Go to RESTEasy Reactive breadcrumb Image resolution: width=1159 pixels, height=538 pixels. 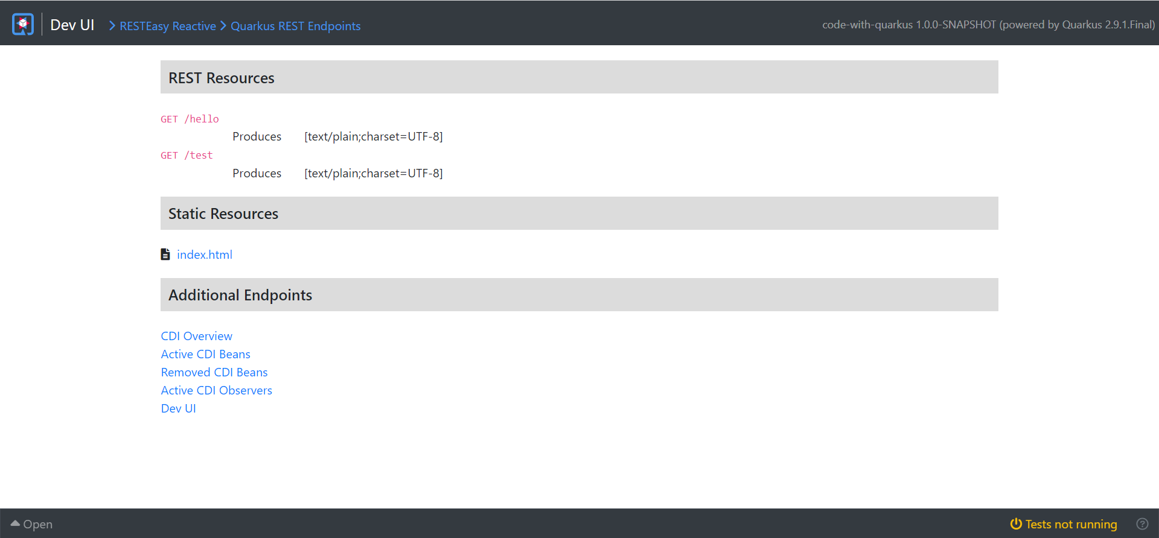point(168,26)
